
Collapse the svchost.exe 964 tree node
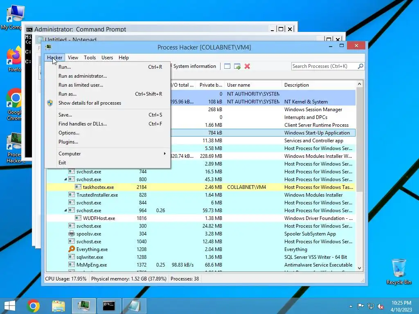(x=65, y=211)
